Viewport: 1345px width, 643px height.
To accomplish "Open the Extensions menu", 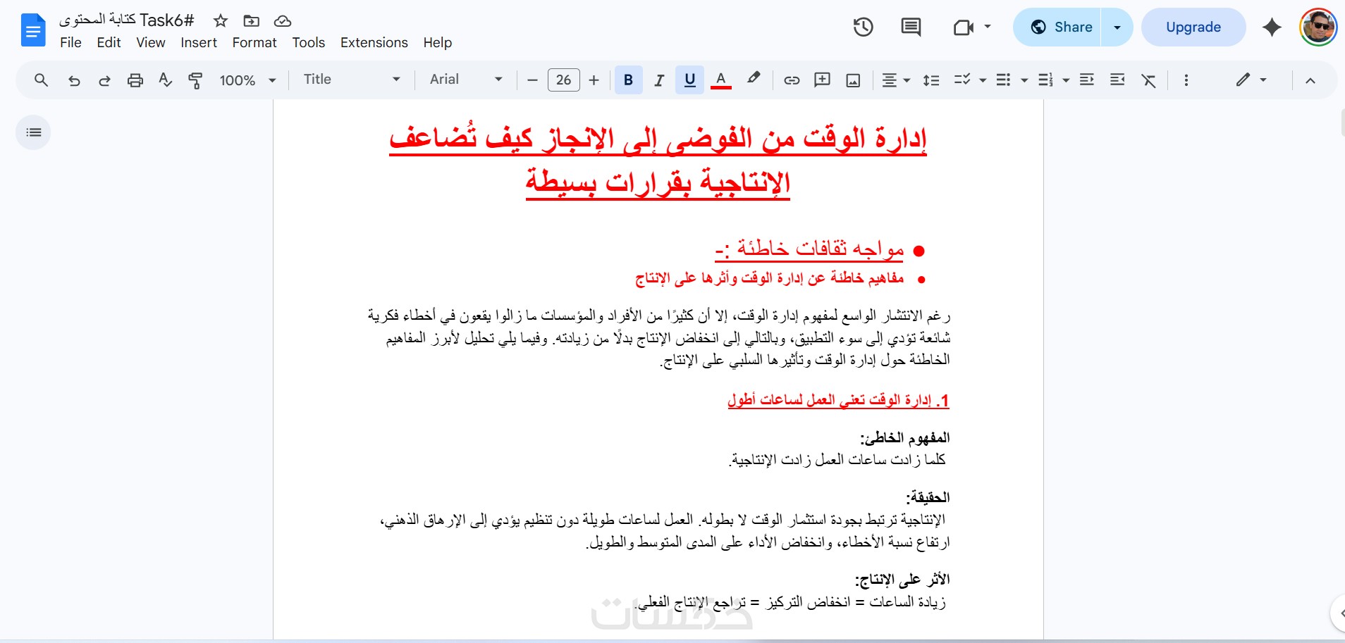I will [374, 43].
